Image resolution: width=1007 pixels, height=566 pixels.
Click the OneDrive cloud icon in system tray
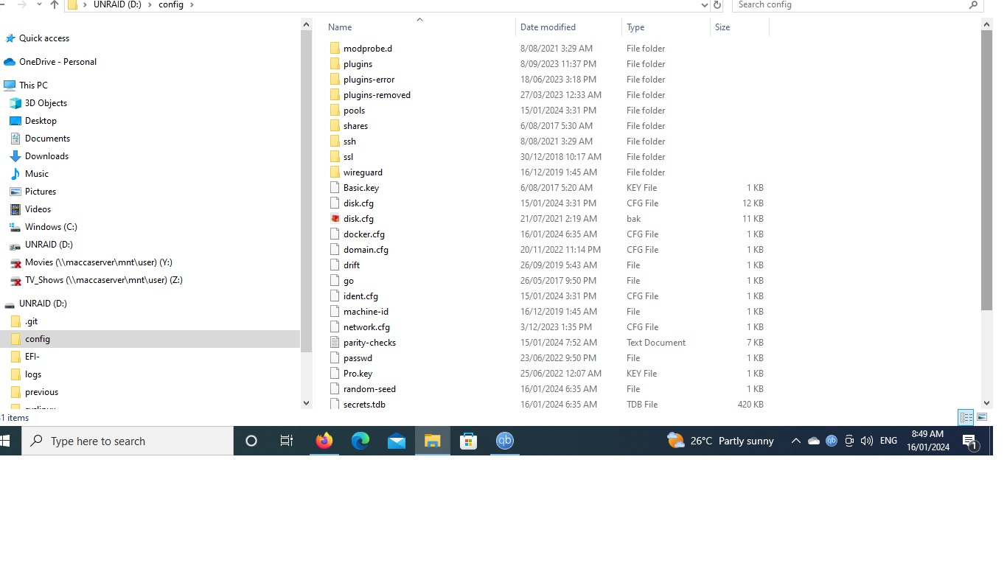click(813, 441)
